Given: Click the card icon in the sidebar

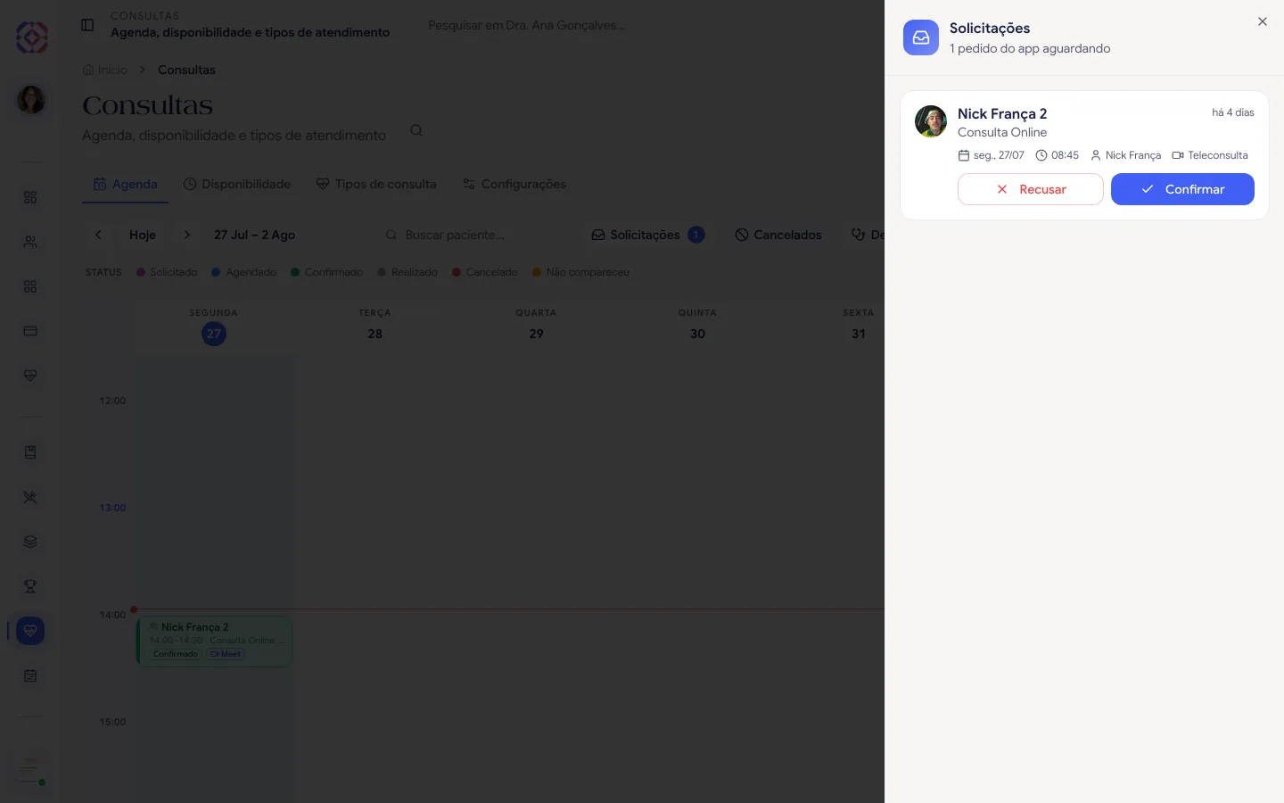Looking at the screenshot, I should click(30, 331).
